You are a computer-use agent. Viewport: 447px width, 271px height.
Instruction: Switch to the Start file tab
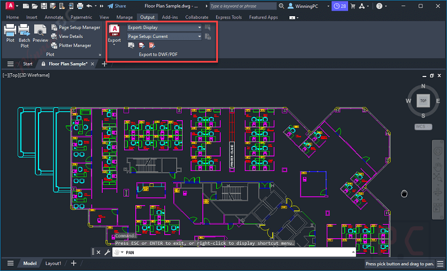[27, 64]
